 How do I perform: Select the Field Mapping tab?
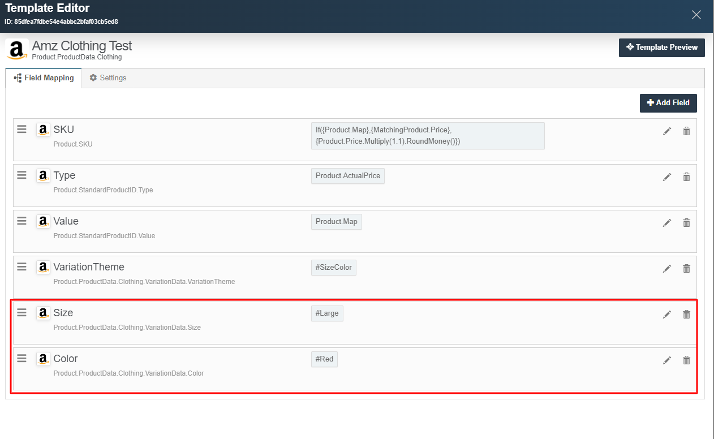(x=44, y=78)
